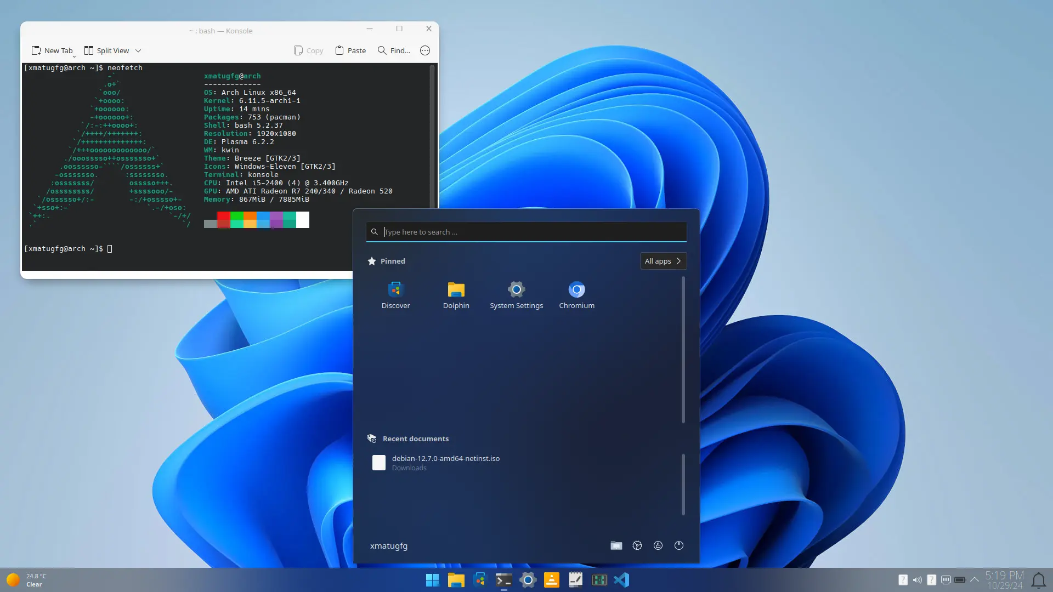Image resolution: width=1053 pixels, height=592 pixels.
Task: Expand hidden system tray icons
Action: pos(975,580)
